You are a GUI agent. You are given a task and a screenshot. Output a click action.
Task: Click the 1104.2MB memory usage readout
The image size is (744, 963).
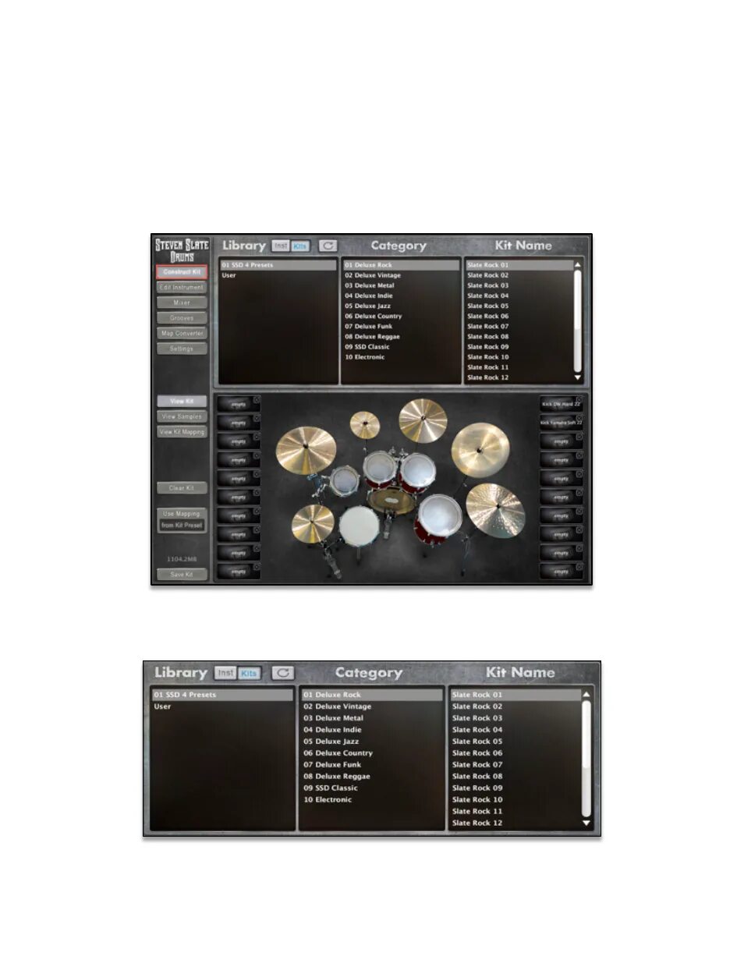point(182,560)
